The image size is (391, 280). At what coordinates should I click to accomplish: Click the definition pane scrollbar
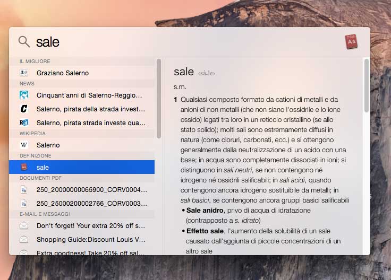click(367, 85)
